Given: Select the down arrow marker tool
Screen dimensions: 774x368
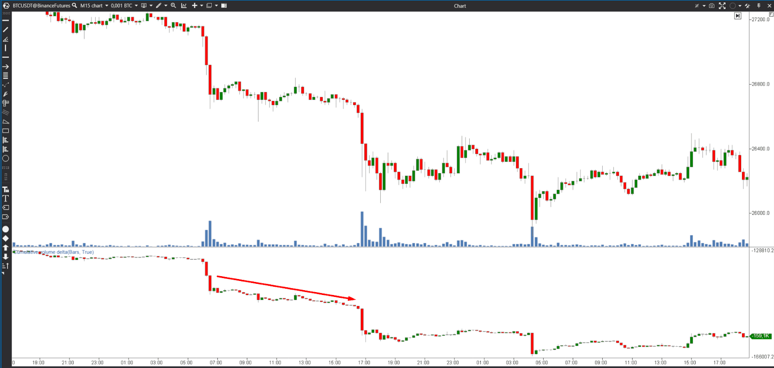Looking at the screenshot, I should pos(6,256).
